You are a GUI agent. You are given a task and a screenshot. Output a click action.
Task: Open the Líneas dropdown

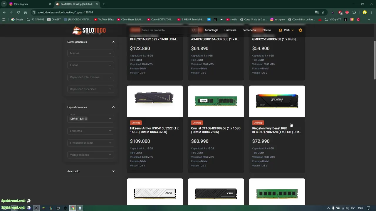click(x=90, y=65)
